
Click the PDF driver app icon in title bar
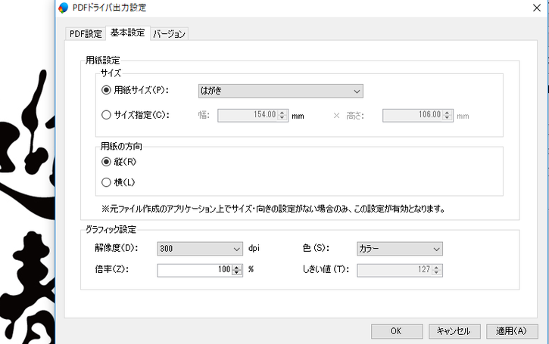click(64, 8)
